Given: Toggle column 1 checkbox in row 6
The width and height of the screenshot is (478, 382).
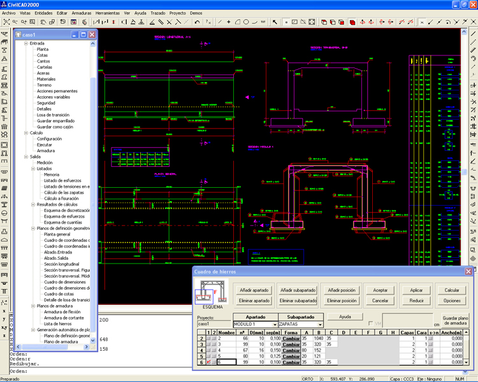Looking at the screenshot, I should [x=208, y=362].
